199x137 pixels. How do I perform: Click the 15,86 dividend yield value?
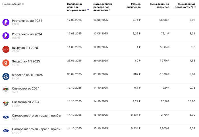192,101
